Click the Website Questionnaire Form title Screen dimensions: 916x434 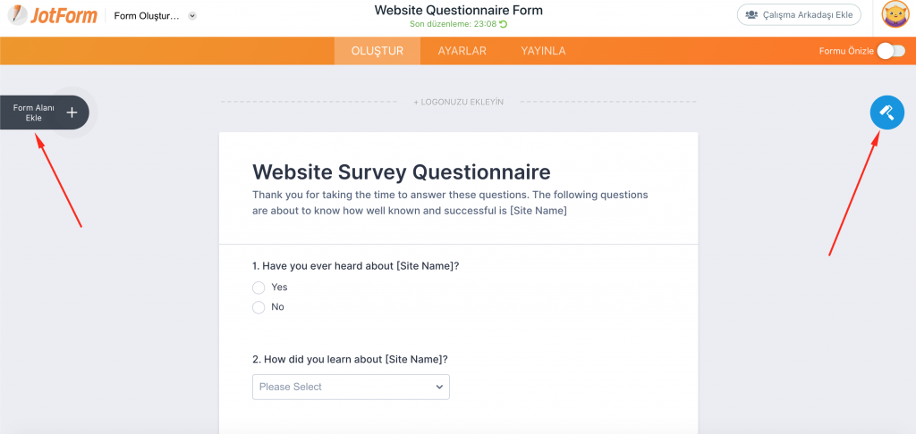[x=458, y=11]
